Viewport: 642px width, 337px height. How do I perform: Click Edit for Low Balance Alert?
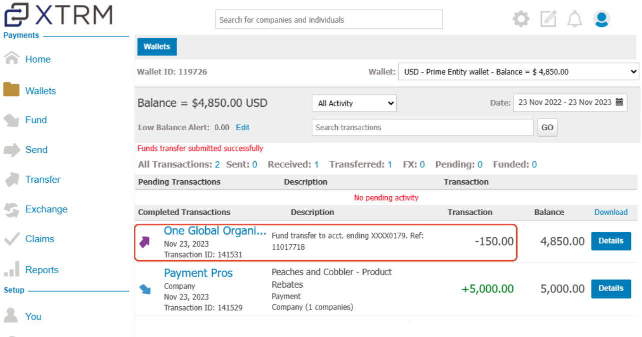click(243, 127)
